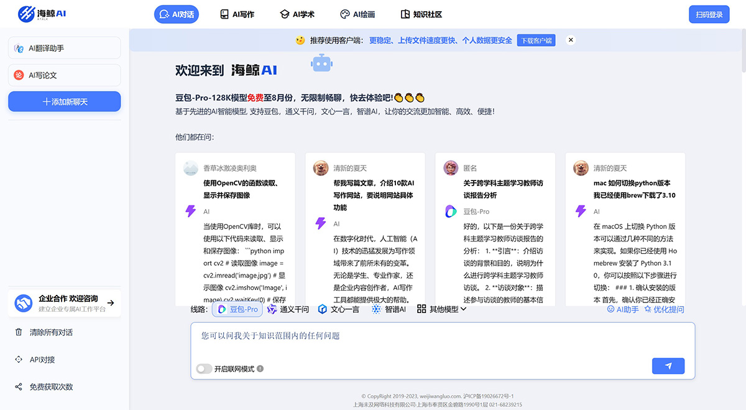
Task: Click the send message arrow
Action: click(668, 366)
